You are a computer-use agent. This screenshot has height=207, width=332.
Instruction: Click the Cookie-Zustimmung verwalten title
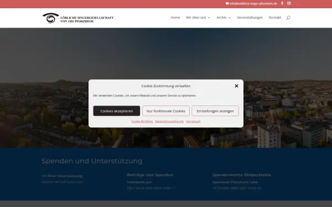pos(166,86)
